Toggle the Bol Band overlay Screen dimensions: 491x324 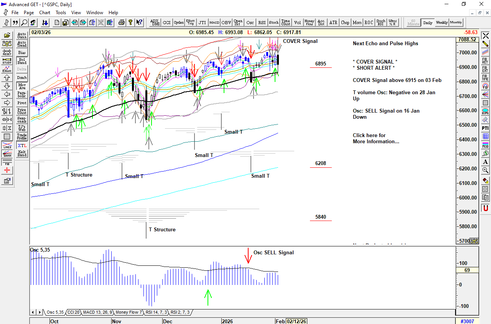pyautogui.click(x=22, y=61)
